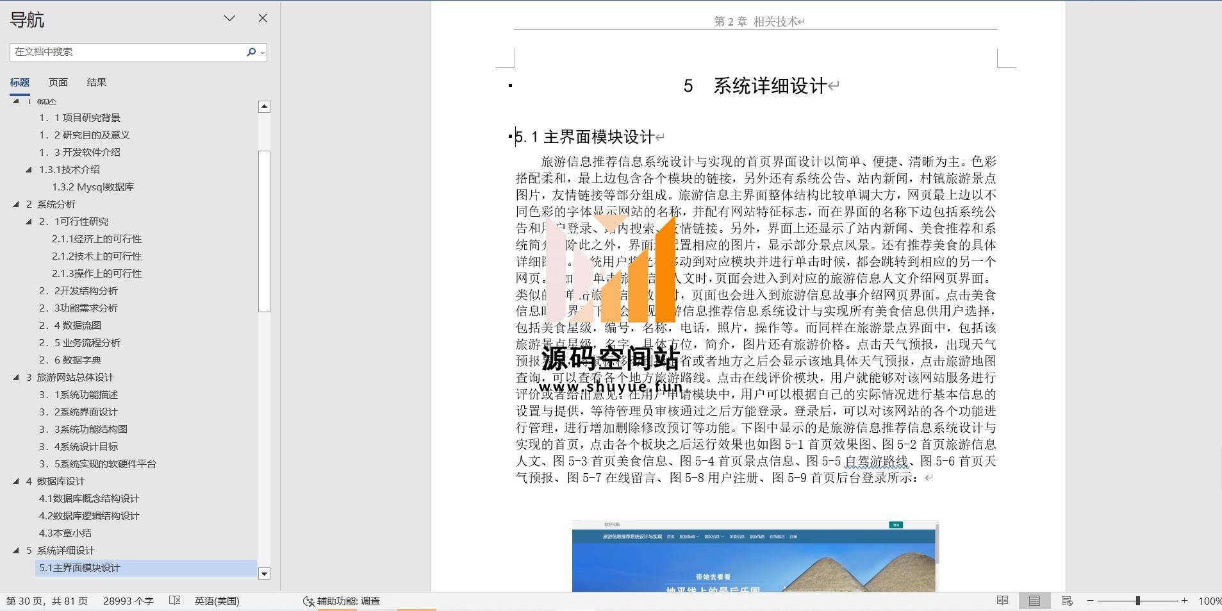Go to heading 3．2系统界面设计
Image resolution: width=1222 pixels, height=611 pixels.
tap(78, 412)
